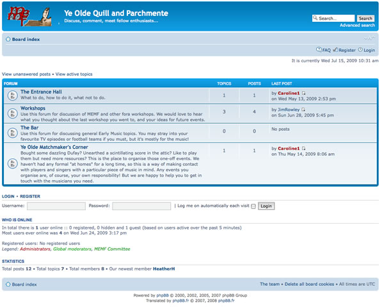This screenshot has width=384, height=307.
Task: Click the Register icon
Action: tap(335, 50)
